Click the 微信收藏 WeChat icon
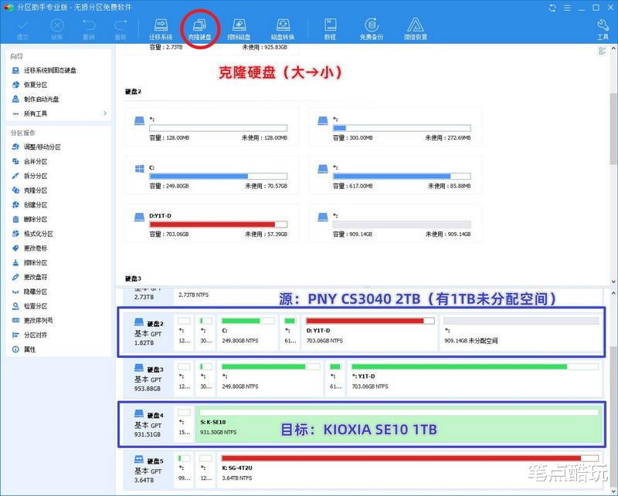The width and height of the screenshot is (618, 496). 417,27
